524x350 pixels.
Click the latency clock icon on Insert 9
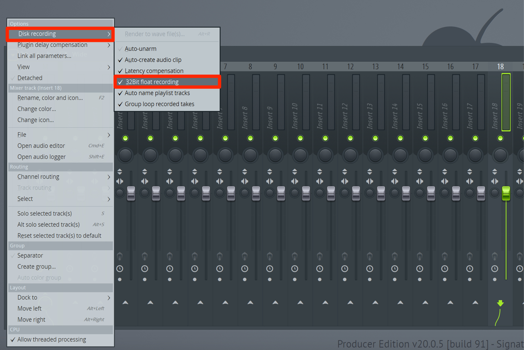[270, 269]
